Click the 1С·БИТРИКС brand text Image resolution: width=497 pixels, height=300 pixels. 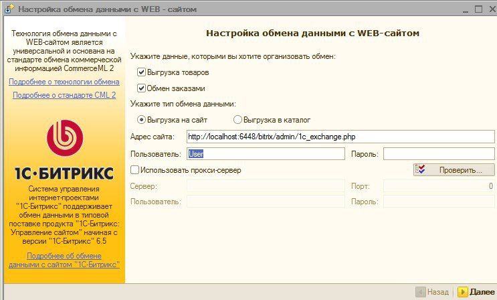tap(64, 173)
